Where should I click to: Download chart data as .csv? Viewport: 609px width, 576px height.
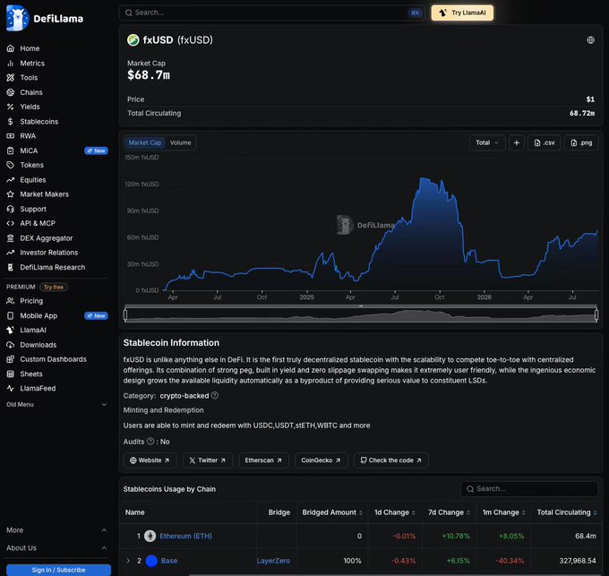click(x=545, y=142)
